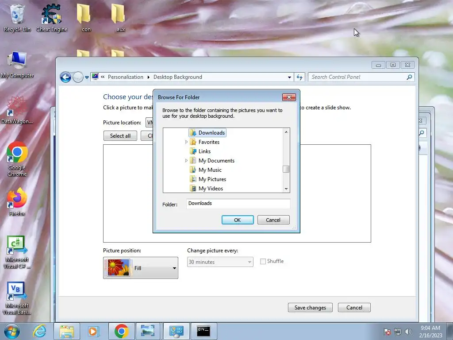453x340 pixels.
Task: Open Microsoft Visual C# desktop shortcut
Action: pos(17,252)
